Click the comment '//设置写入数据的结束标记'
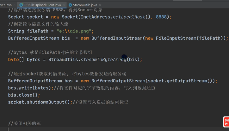The height and width of the screenshot is (131, 229). 101,102
